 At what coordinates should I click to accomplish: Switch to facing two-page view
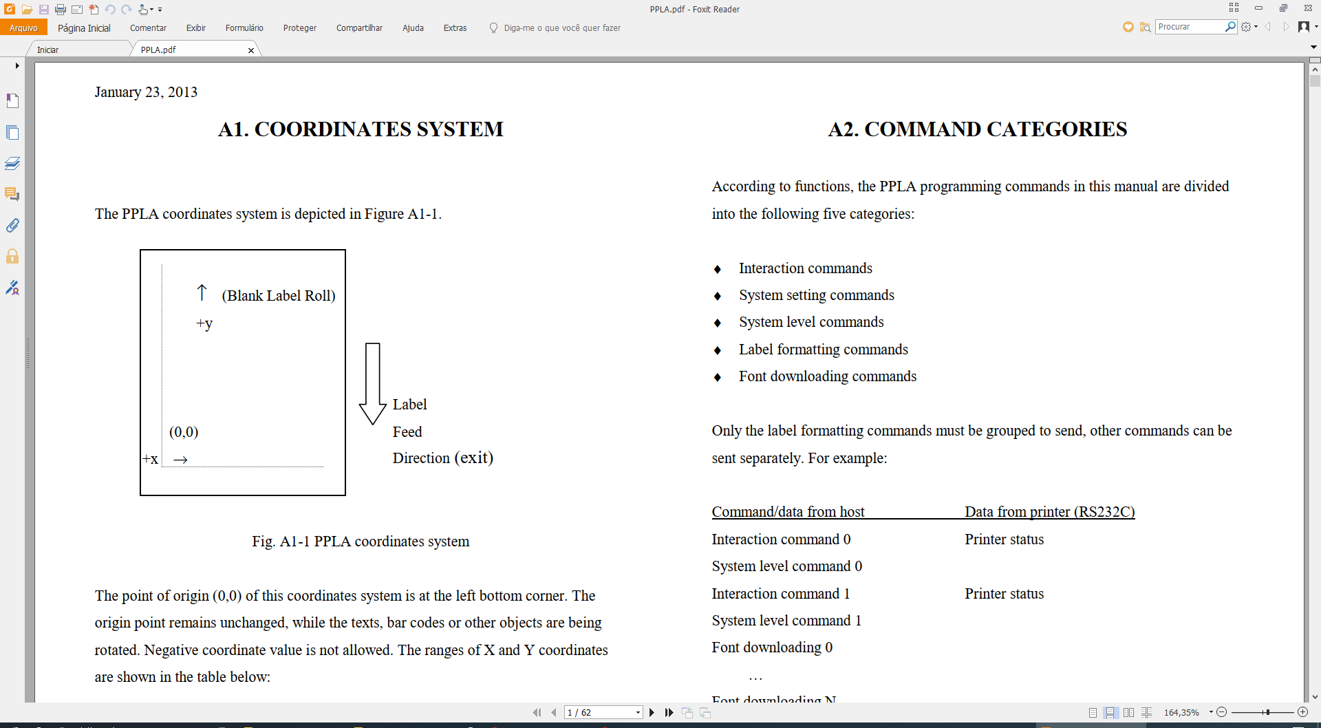click(x=1129, y=713)
